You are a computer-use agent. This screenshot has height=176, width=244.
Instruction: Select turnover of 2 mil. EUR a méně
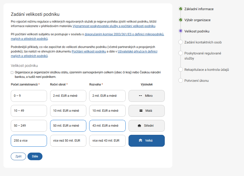point(68,96)
